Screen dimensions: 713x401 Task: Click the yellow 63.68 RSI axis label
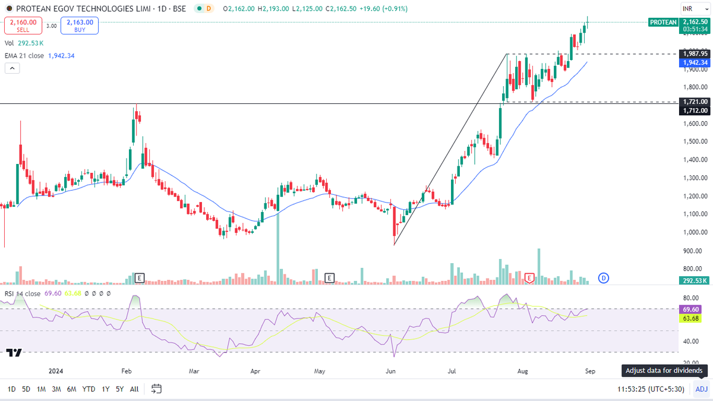(x=692, y=318)
